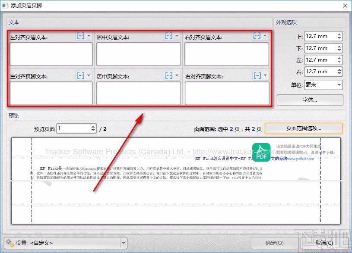Open the 单位 units dropdown showing 毫米
This screenshot has width=352, height=253.
pos(323,85)
